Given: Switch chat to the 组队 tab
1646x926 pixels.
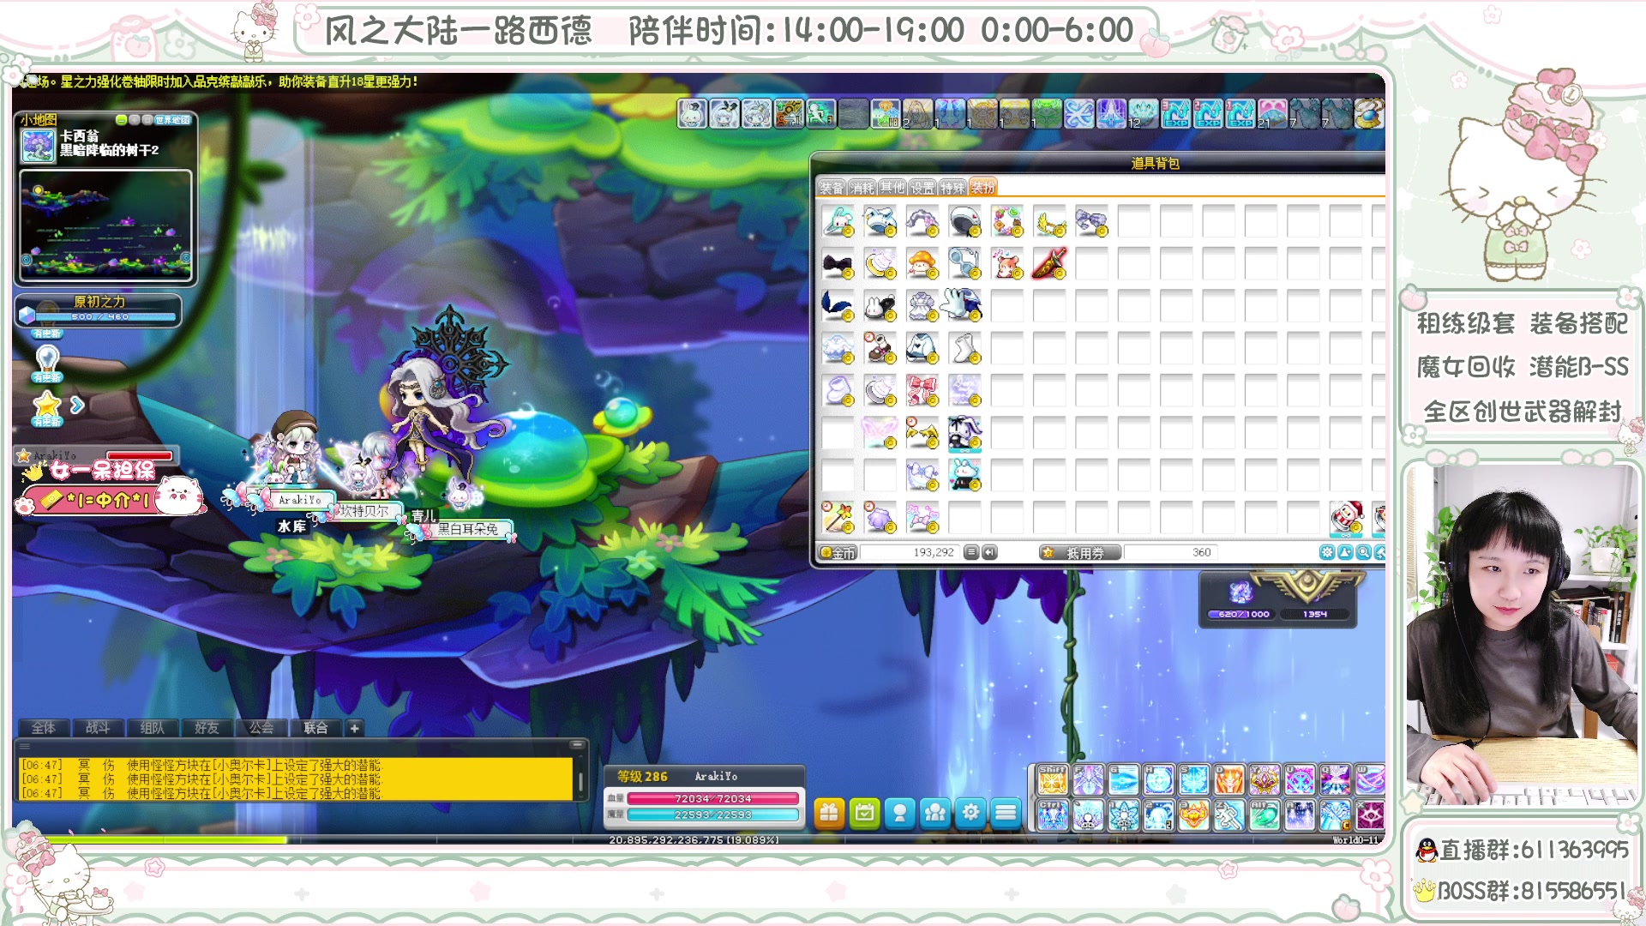Looking at the screenshot, I should [153, 728].
